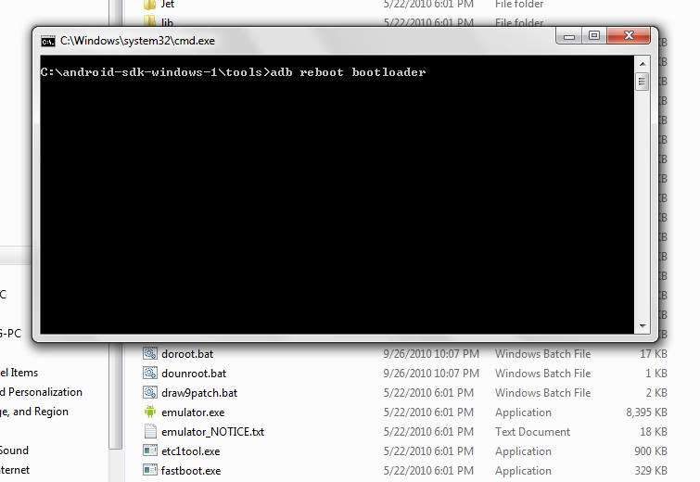Select the Jet folder icon
Screen dimensions: 700x482
(150, 5)
